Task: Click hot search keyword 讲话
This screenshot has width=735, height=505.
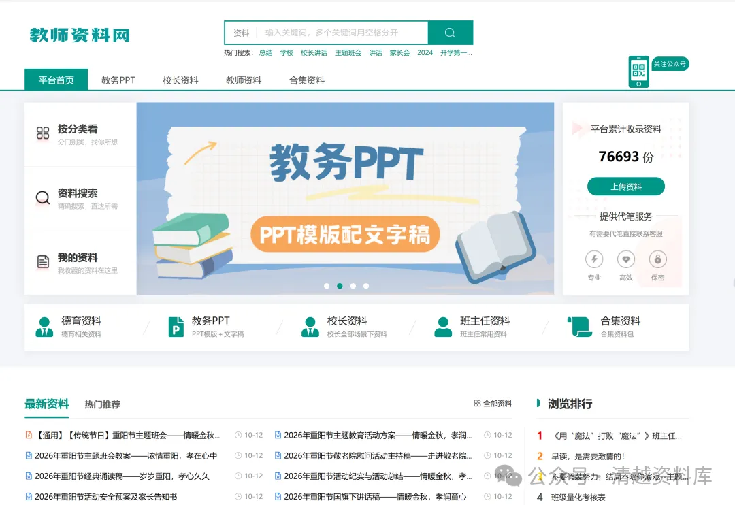Action: tap(376, 53)
